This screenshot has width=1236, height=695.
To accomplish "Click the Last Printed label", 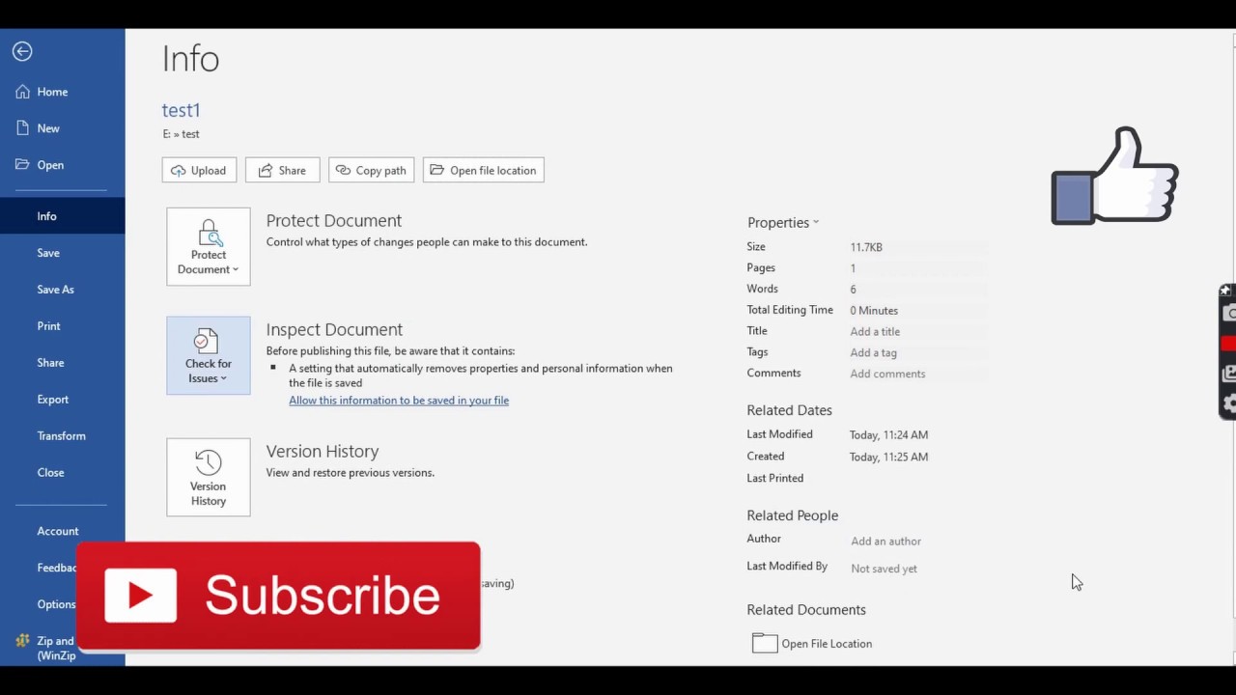I will point(774,478).
